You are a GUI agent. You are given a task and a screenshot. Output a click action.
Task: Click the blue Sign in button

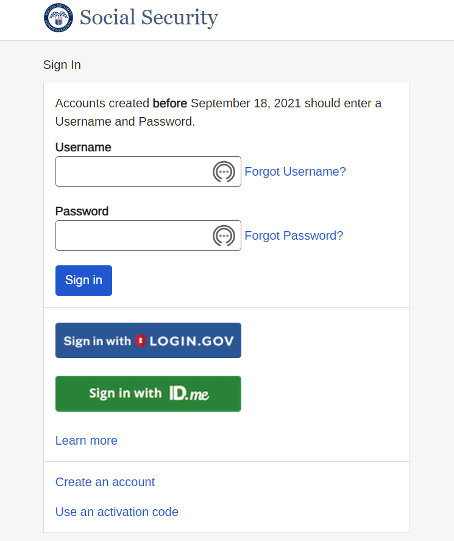coord(83,281)
